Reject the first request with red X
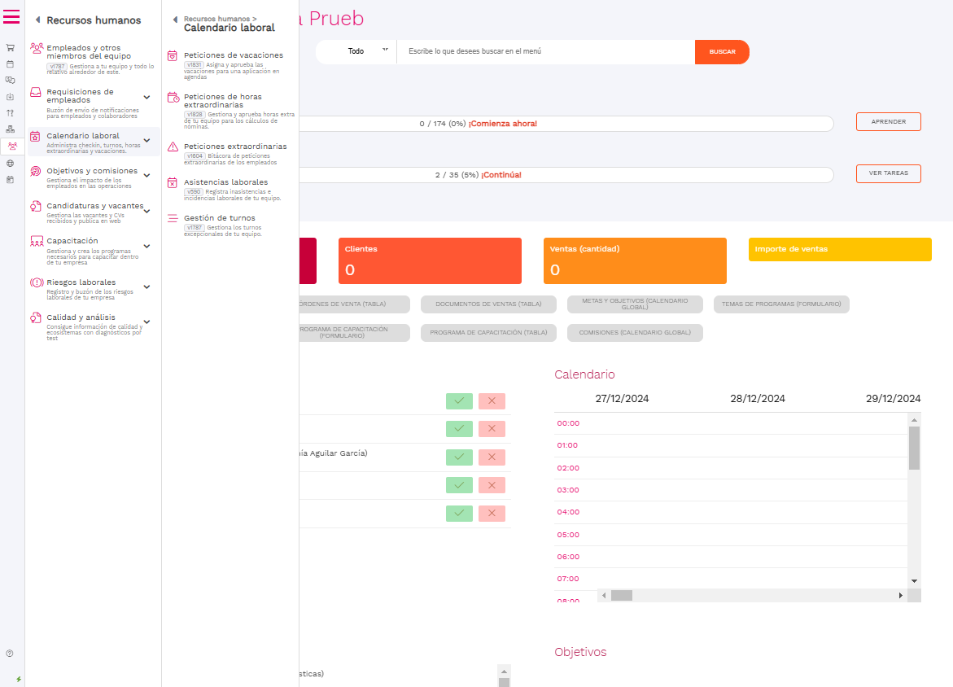This screenshot has height=687, width=953. coord(492,400)
